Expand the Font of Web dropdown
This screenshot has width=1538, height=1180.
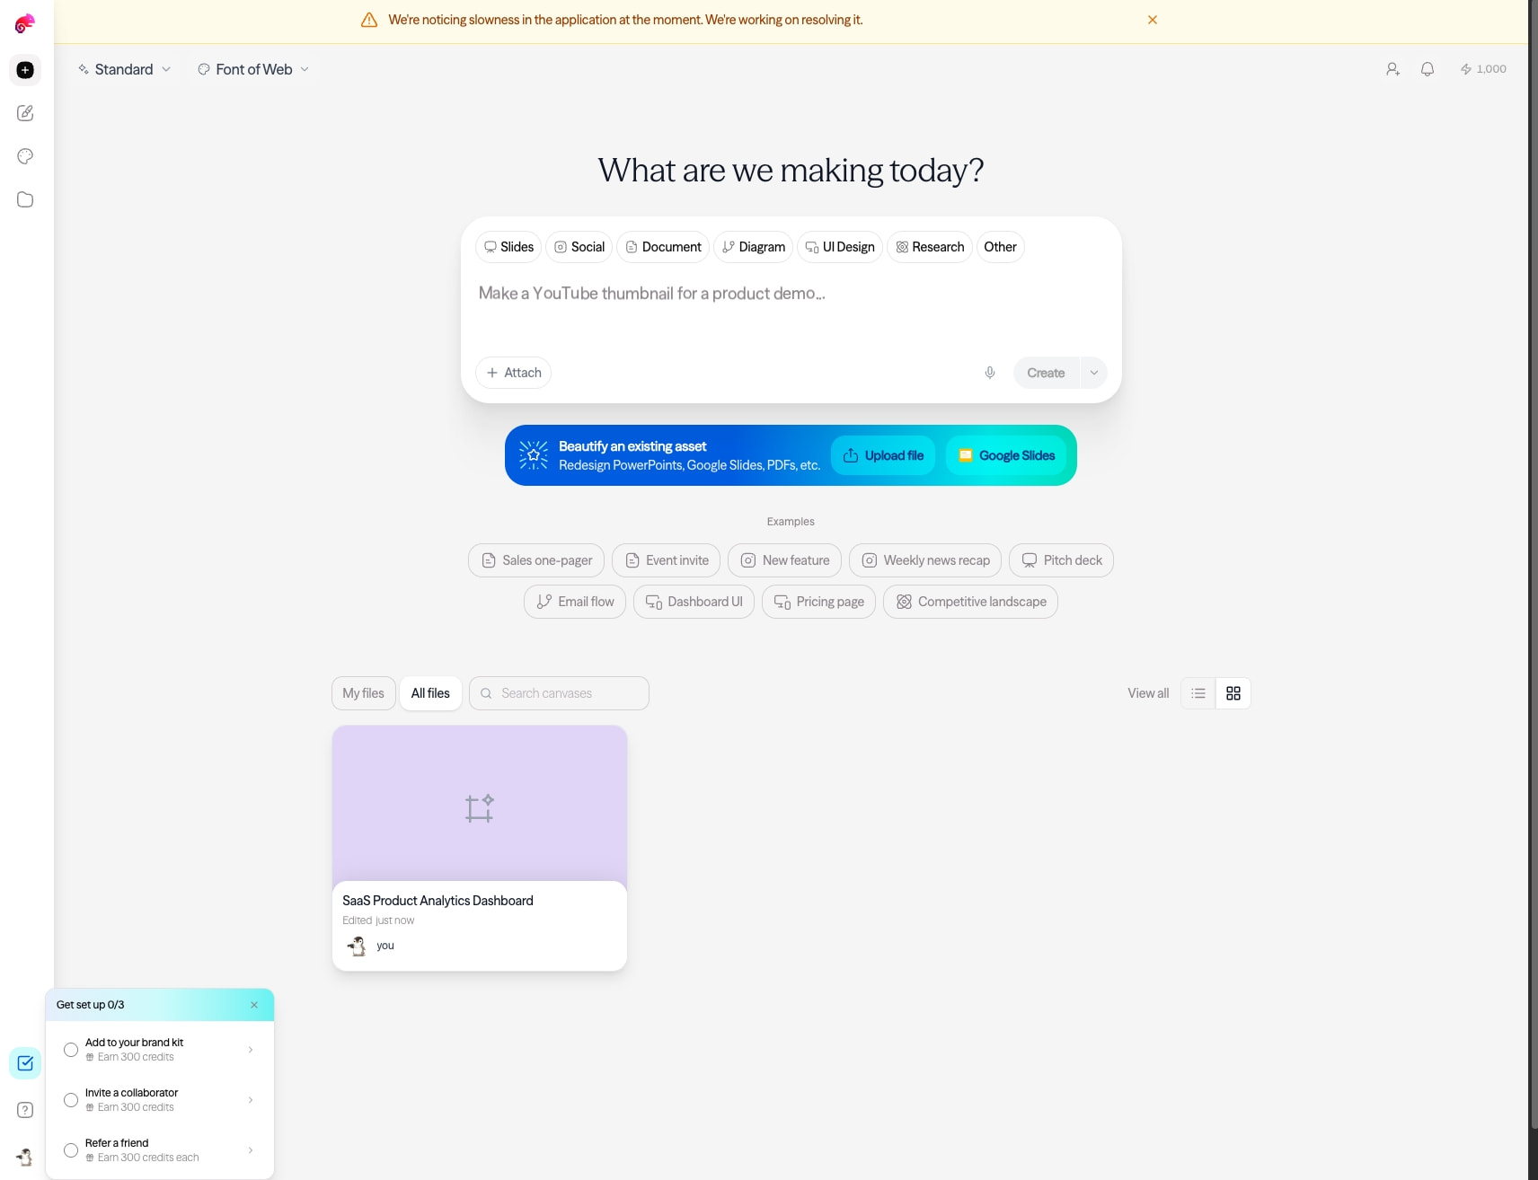click(254, 69)
